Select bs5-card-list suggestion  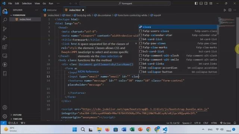[x=178, y=51]
